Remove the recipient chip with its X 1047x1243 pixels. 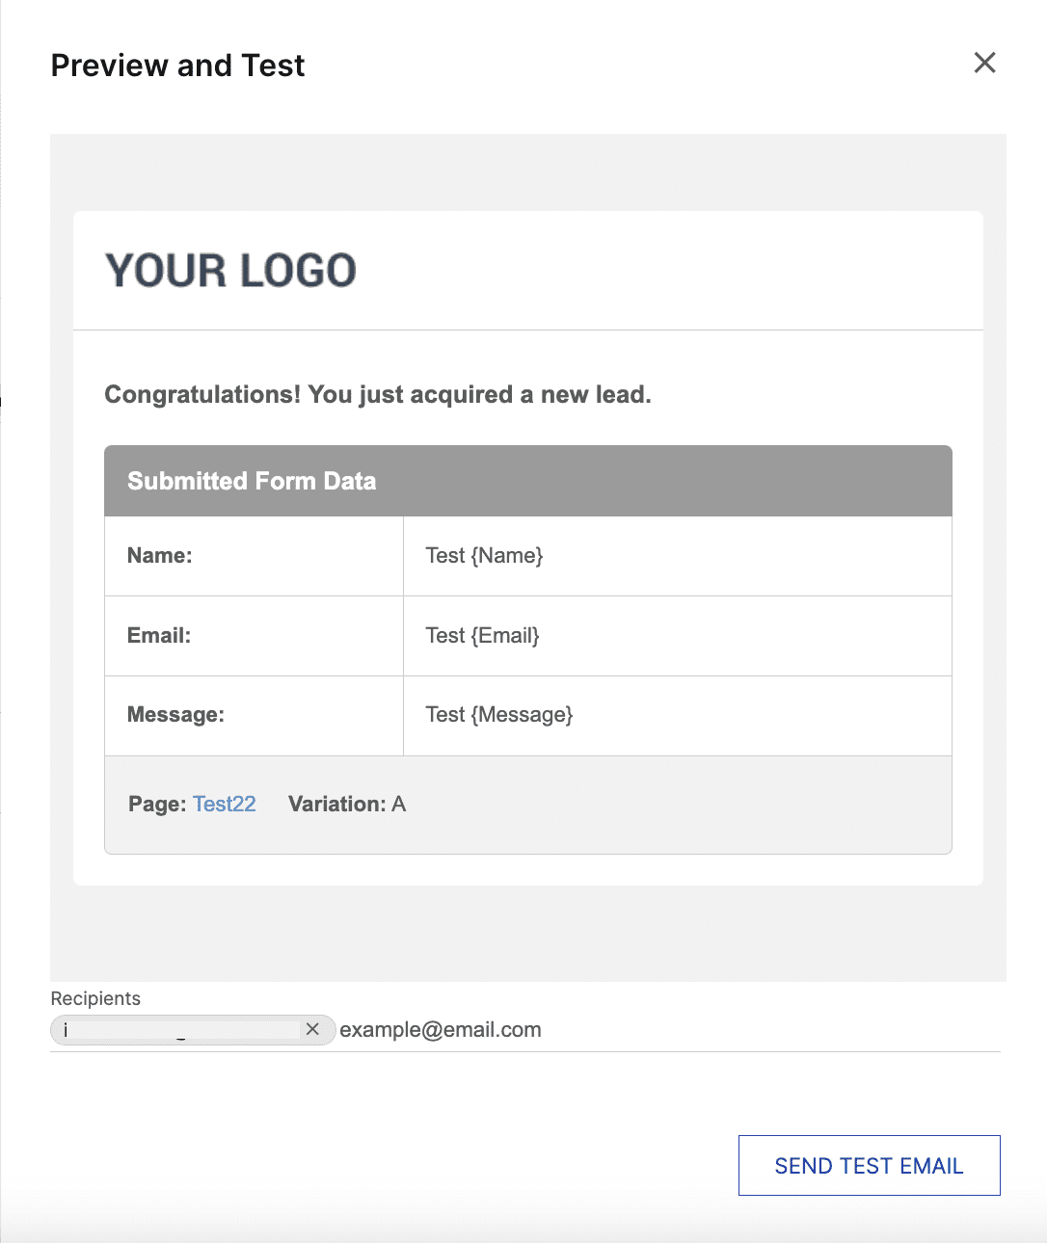[312, 1029]
